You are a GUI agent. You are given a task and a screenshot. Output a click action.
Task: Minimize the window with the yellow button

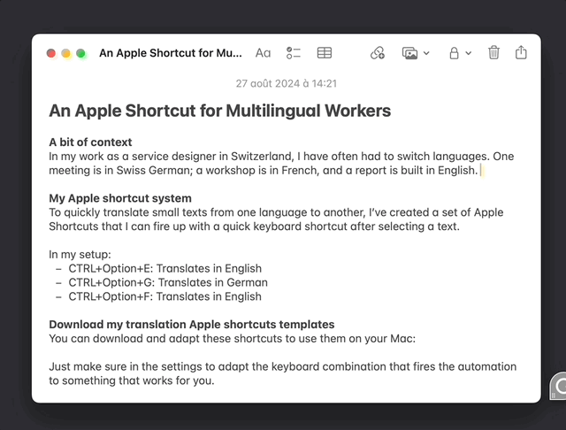click(x=65, y=53)
